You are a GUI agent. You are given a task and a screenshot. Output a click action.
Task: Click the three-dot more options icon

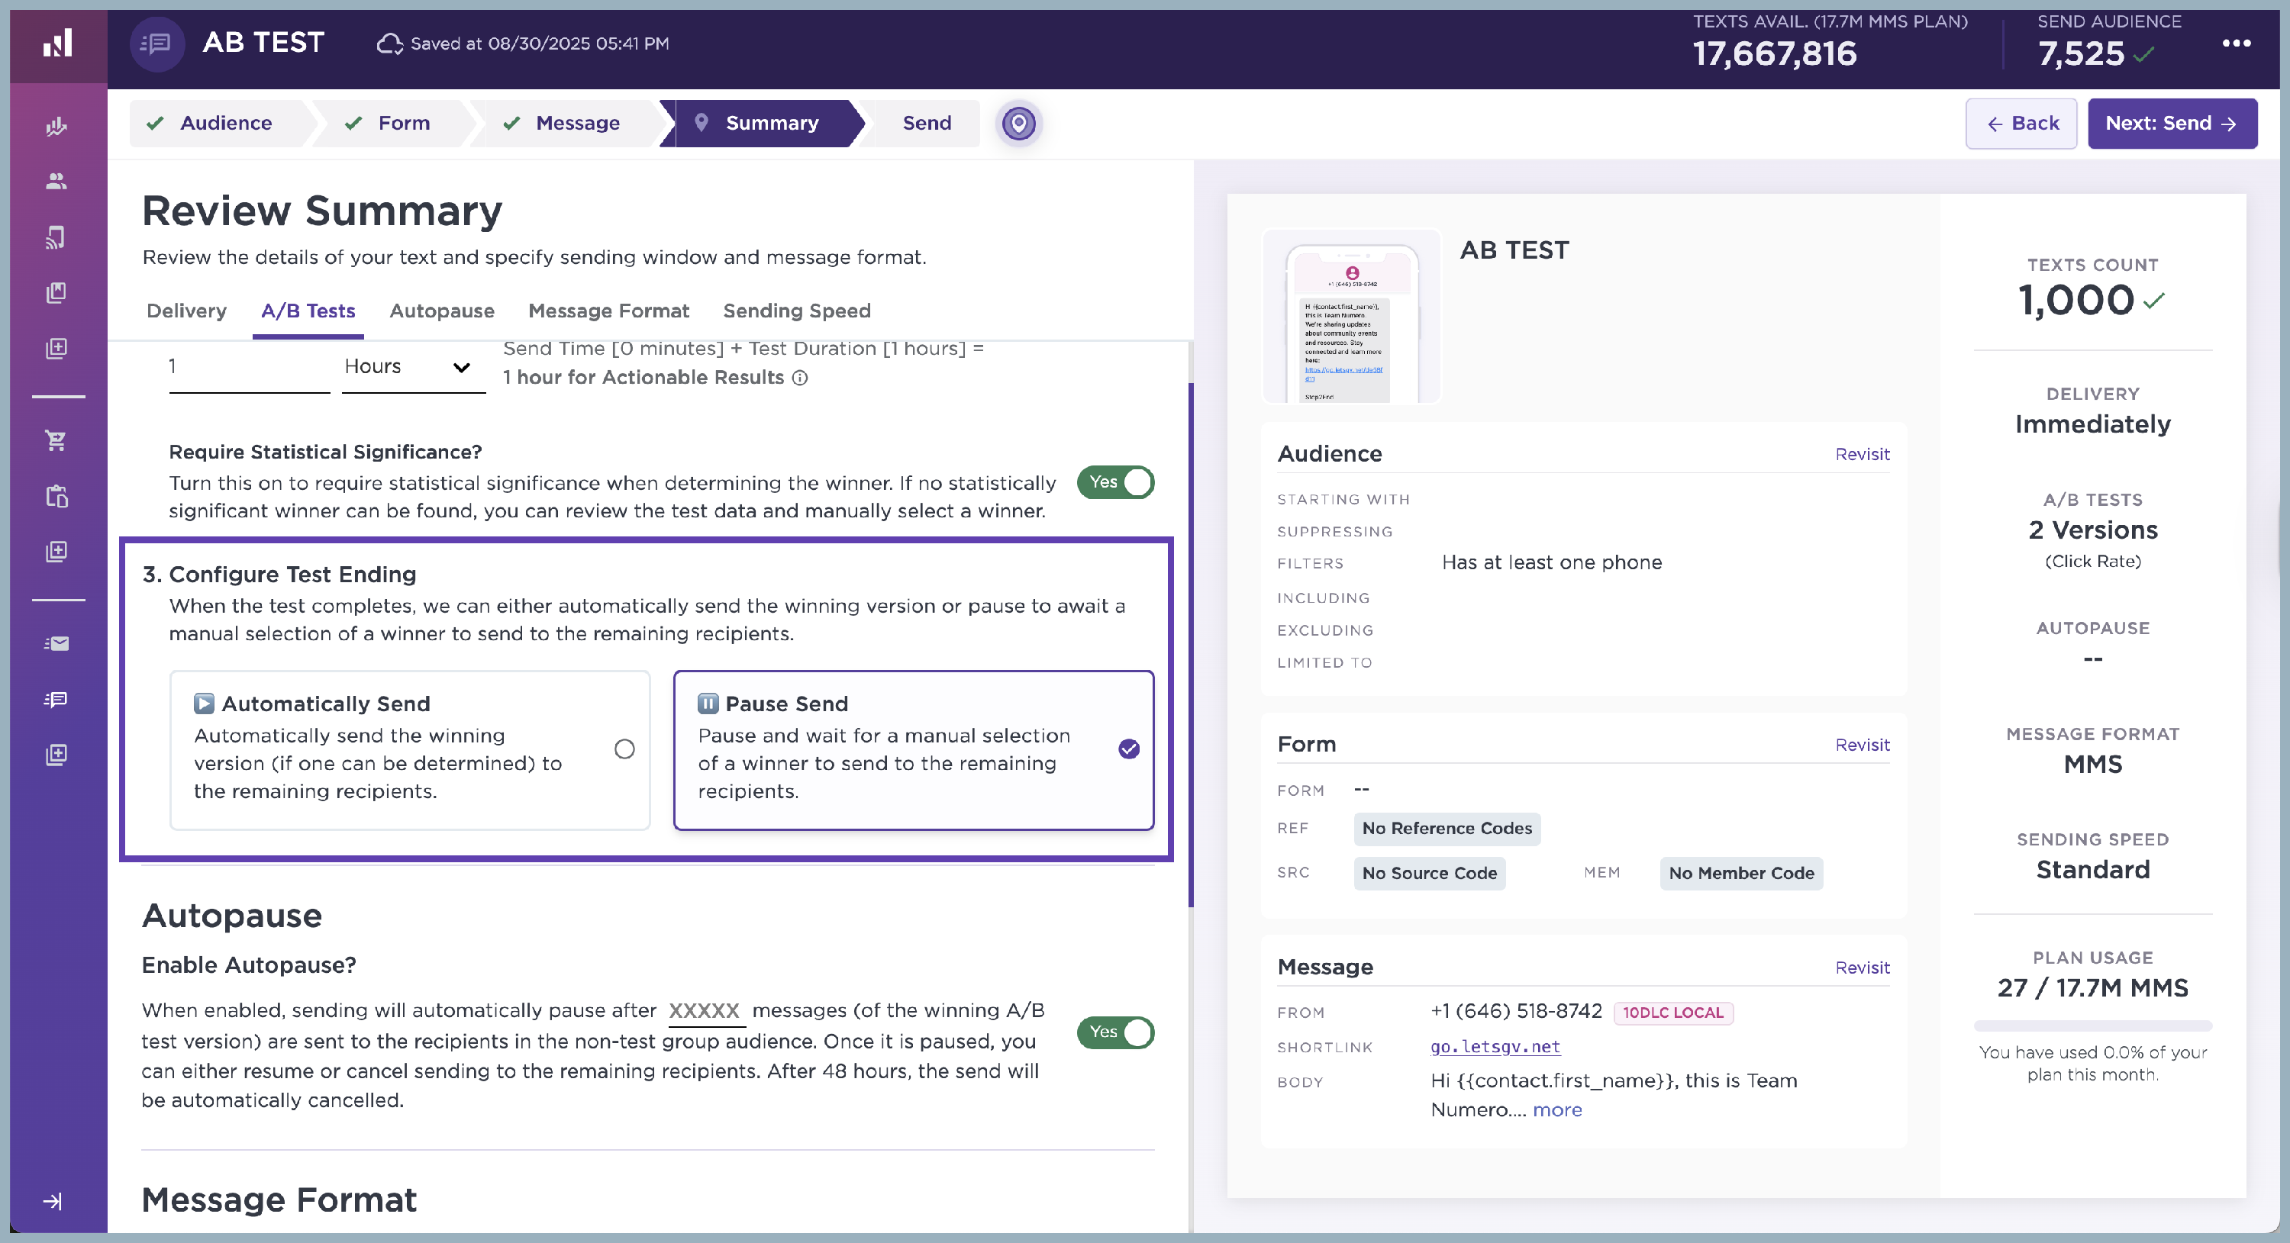[2236, 43]
